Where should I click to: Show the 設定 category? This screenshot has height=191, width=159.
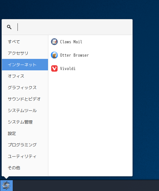pos(25,133)
